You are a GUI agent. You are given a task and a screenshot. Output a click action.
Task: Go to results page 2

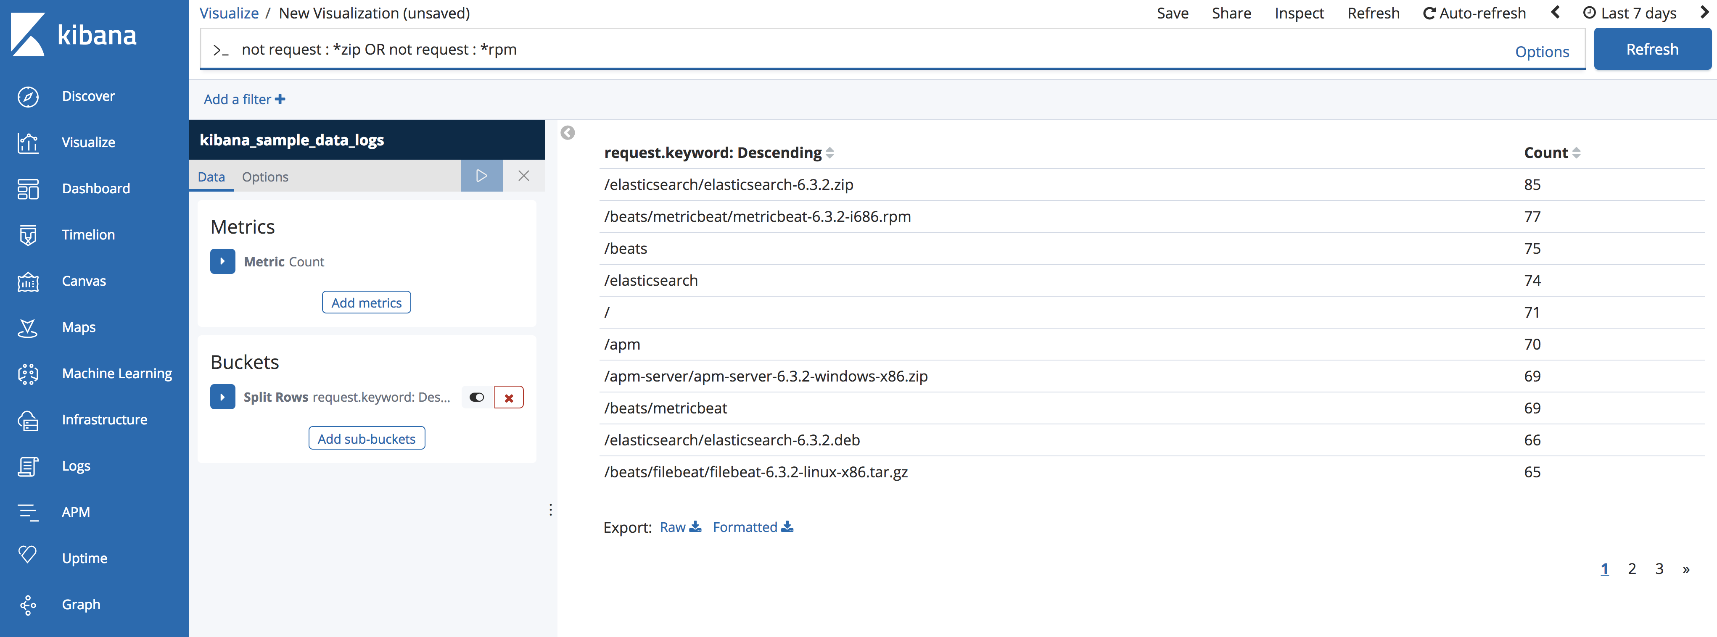click(1632, 569)
